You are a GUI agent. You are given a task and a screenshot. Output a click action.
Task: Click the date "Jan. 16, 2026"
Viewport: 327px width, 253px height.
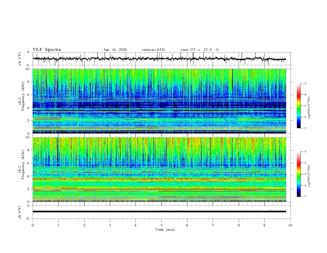point(115,50)
